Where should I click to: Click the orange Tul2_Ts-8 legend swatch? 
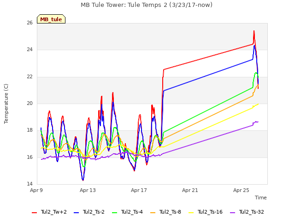pos(153,213)
